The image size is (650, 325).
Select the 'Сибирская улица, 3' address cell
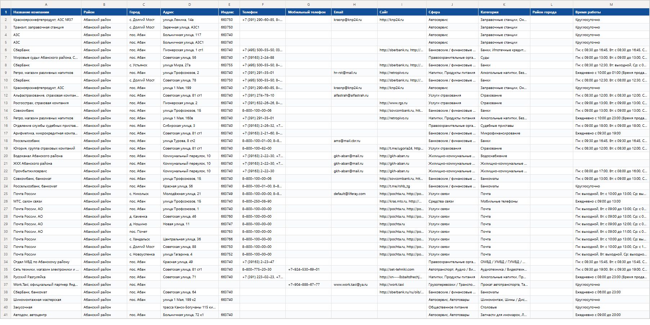point(190,126)
